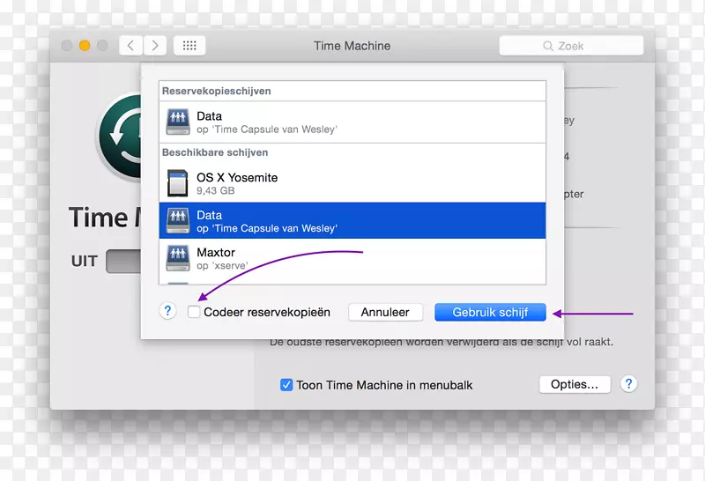Show all preferences grid button
Viewport: 705px width, 481px height.
point(189,46)
